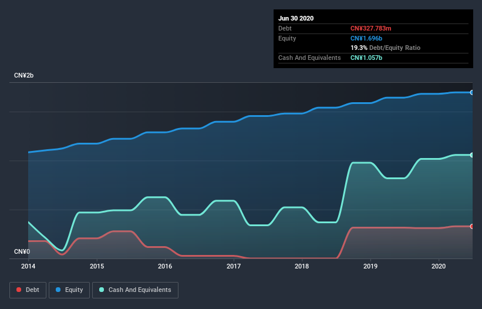Click the CN¥2b y-axis label

23,76
